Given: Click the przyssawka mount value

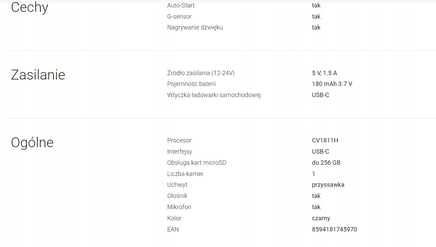Looking at the screenshot, I should coord(328,185).
